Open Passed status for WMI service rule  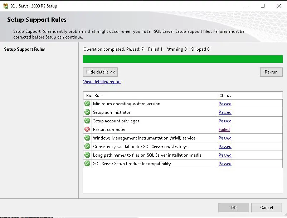(x=225, y=138)
